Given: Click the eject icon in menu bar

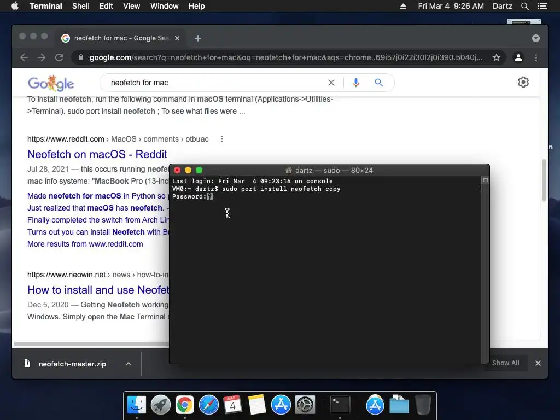Looking at the screenshot, I should (403, 6).
